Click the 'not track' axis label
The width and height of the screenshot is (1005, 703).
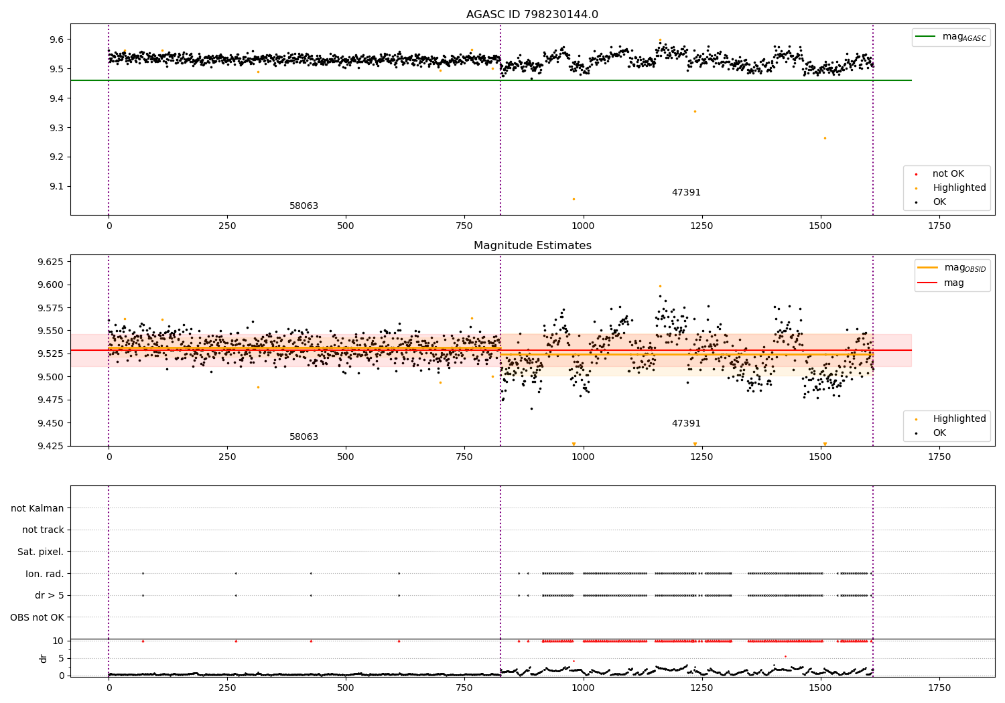43,530
